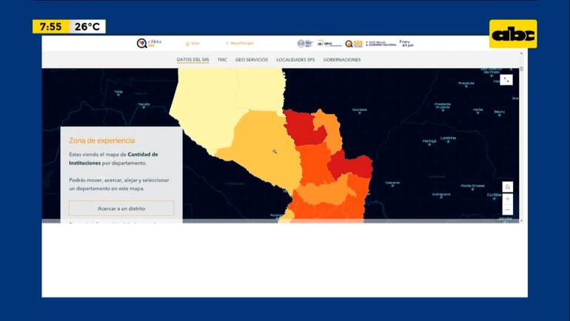Switch to the DATOS DEL SIS tab
Viewport: 570px width, 321px height.
(x=192, y=59)
